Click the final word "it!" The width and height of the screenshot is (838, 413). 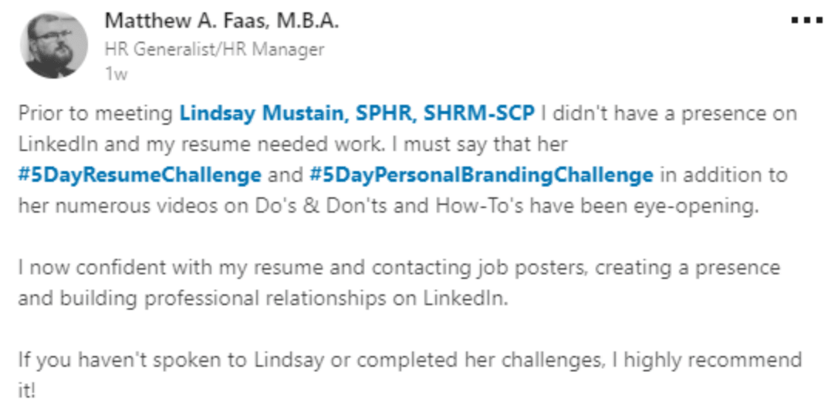tap(27, 391)
